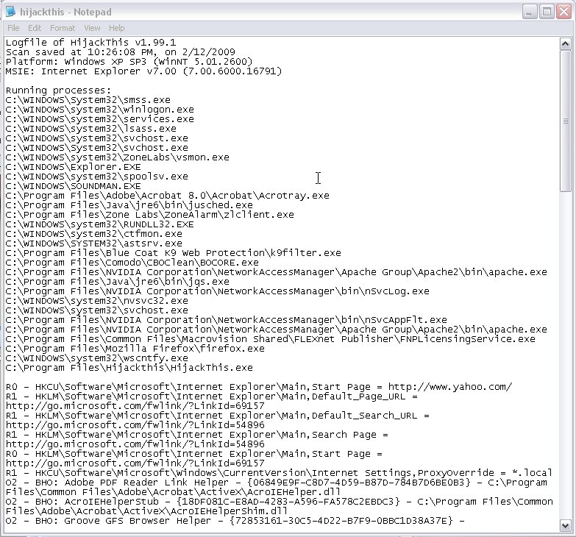Click the spoolsv.exe process line

coord(97,177)
